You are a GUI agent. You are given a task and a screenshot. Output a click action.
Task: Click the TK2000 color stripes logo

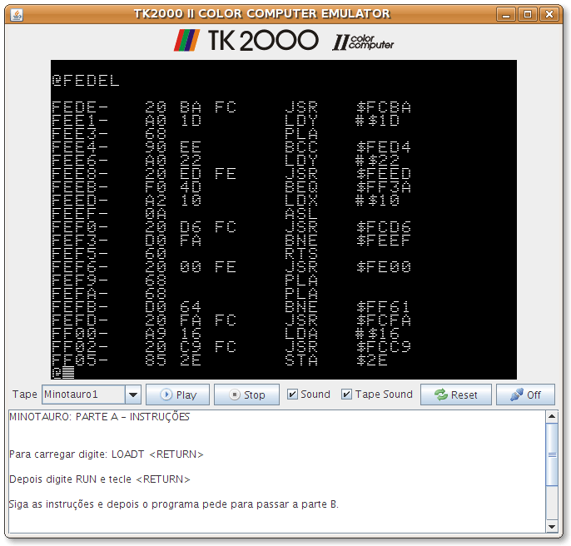click(187, 40)
